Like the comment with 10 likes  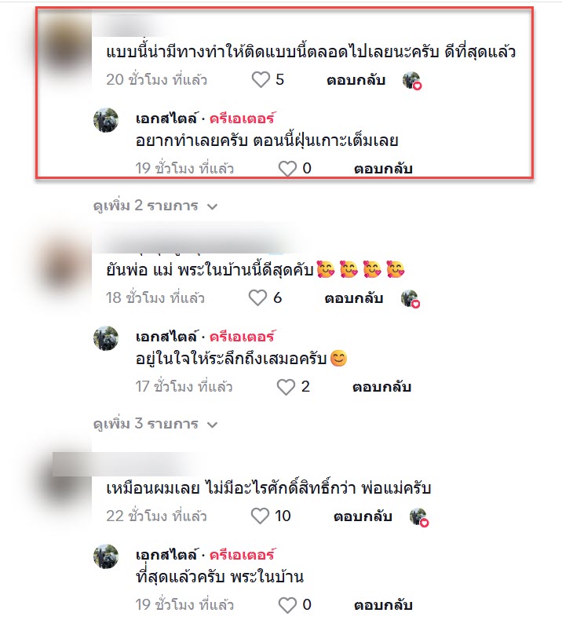[260, 516]
